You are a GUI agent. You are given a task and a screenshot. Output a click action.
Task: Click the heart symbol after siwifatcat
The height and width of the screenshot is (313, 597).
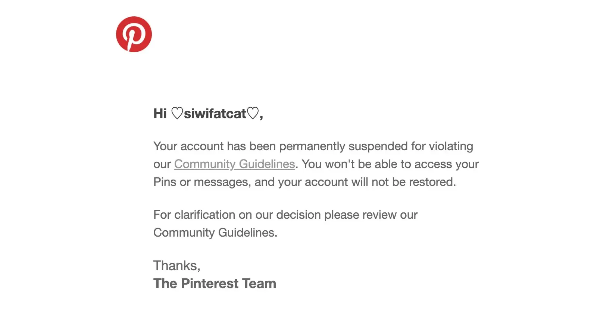tap(253, 113)
